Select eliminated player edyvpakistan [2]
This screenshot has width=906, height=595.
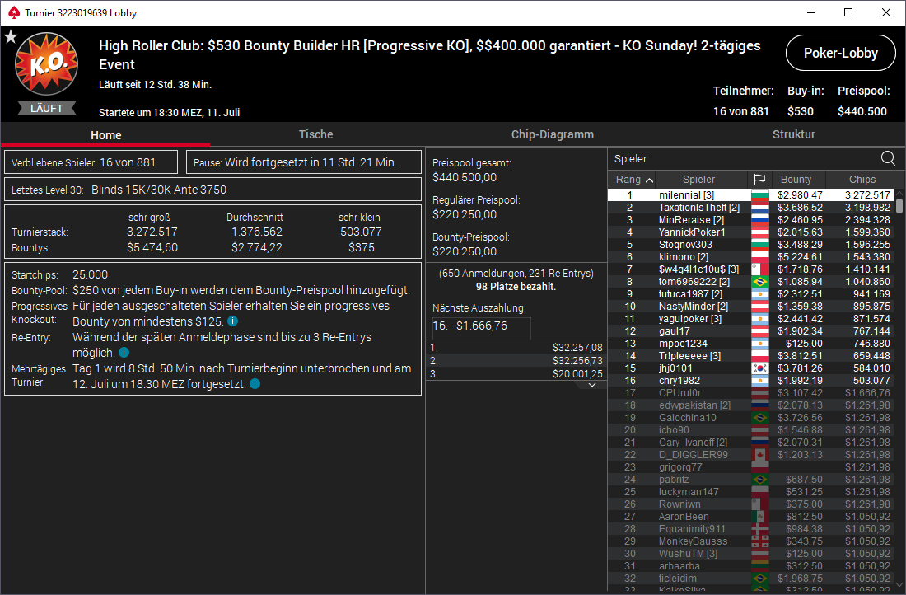[750, 405]
